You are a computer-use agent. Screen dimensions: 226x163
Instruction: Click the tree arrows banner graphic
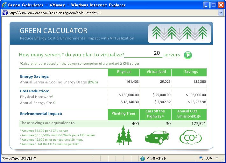(180, 33)
